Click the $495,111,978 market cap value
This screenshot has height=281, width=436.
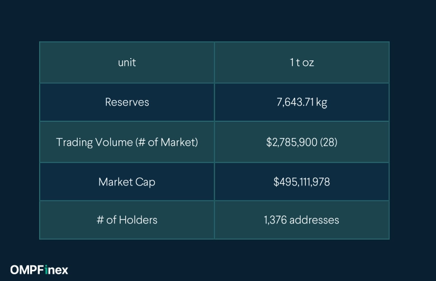(302, 182)
